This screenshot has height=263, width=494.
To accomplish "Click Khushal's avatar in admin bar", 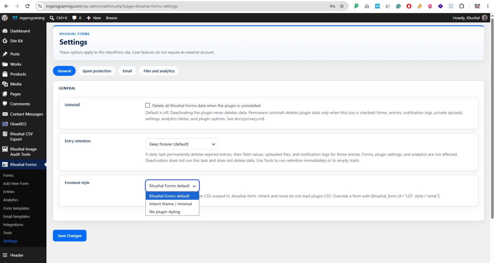I will 484,18.
